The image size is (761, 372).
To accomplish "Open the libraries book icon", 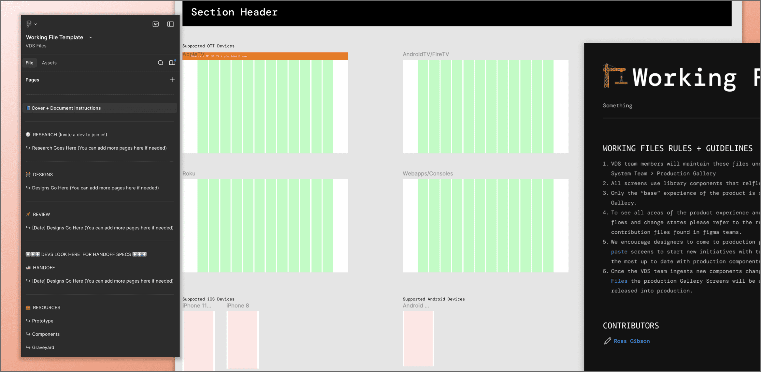I will 172,63.
